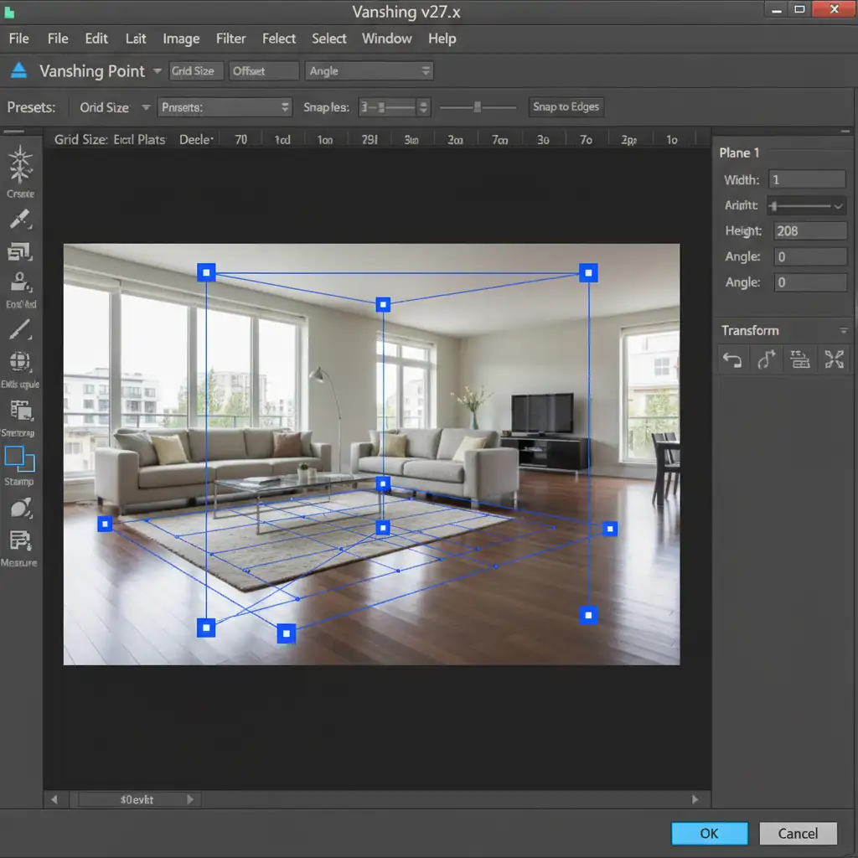Select the Measure tool
The image size is (858, 858).
coord(19,540)
